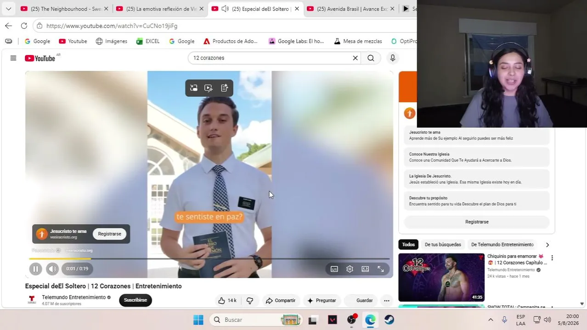Click Registrarse in the sidebar ad panel

[477, 222]
